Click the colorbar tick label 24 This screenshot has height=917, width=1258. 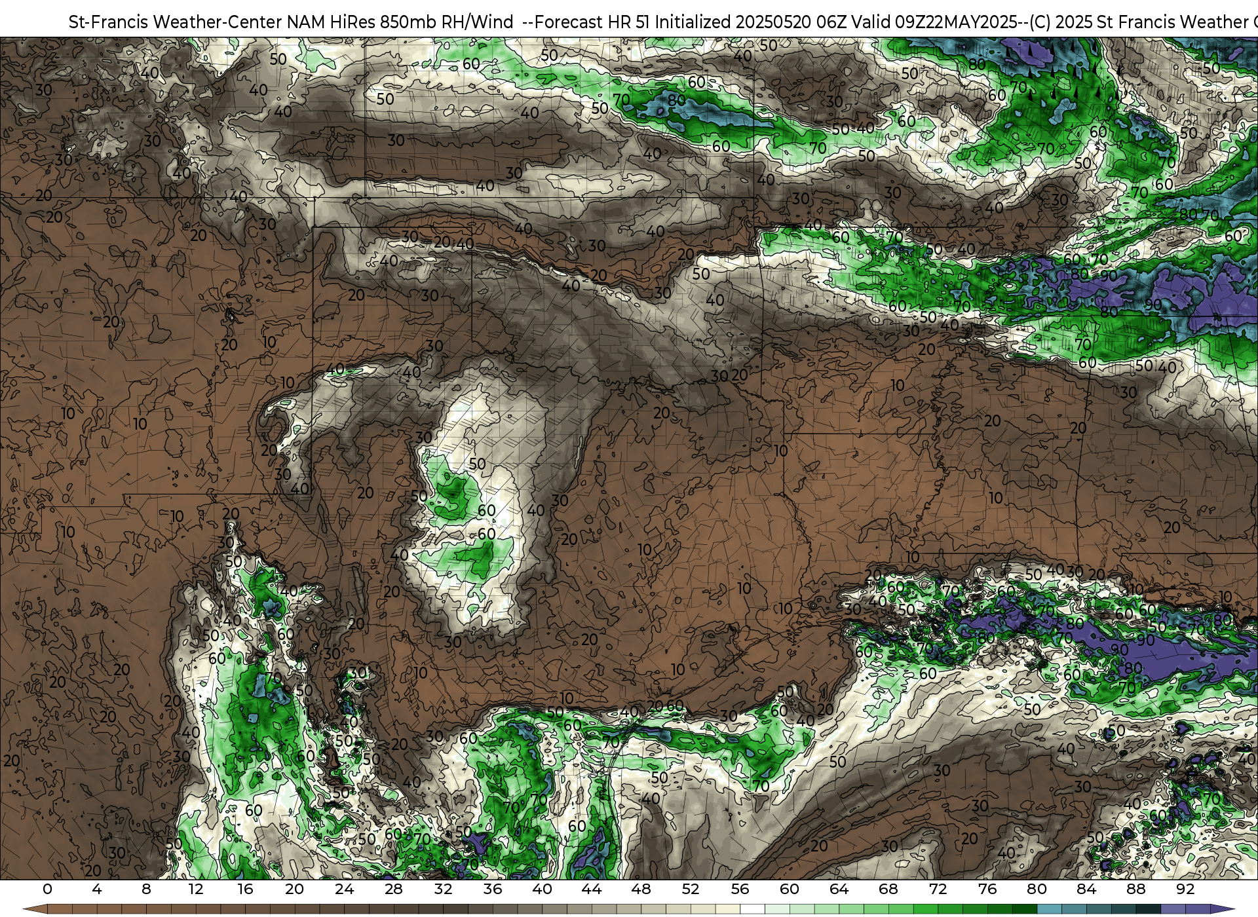(x=344, y=889)
